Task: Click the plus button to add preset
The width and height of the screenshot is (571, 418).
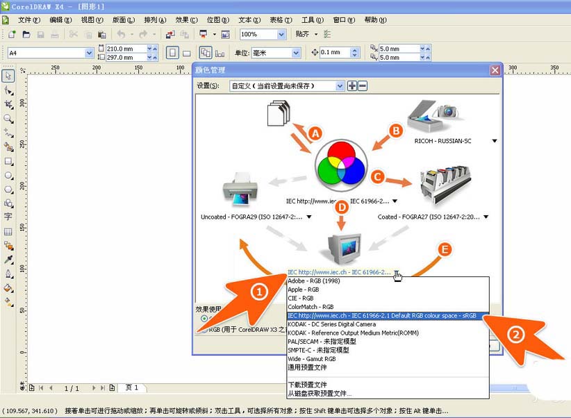Action: pyautogui.click(x=352, y=86)
